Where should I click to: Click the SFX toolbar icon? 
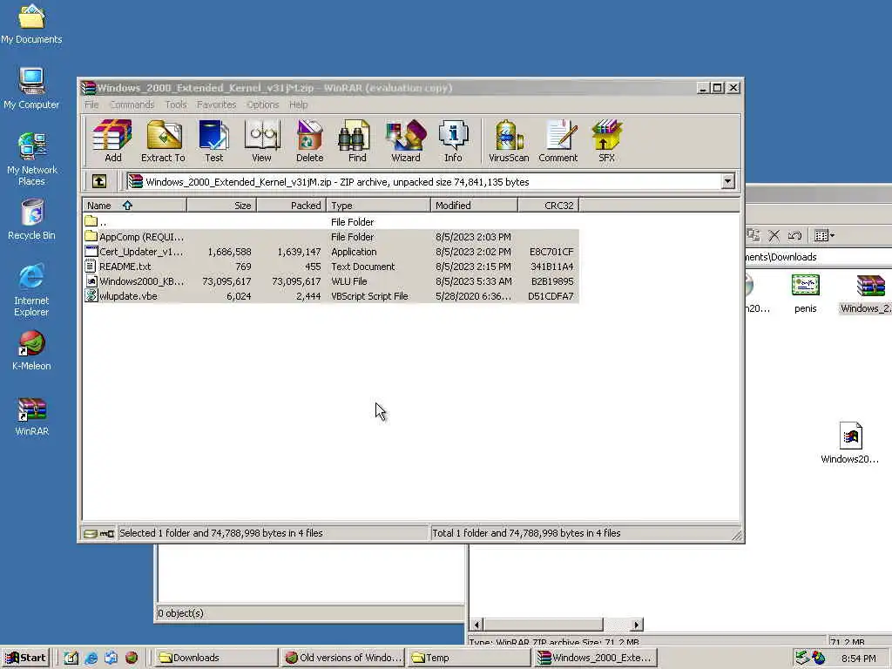(x=606, y=140)
